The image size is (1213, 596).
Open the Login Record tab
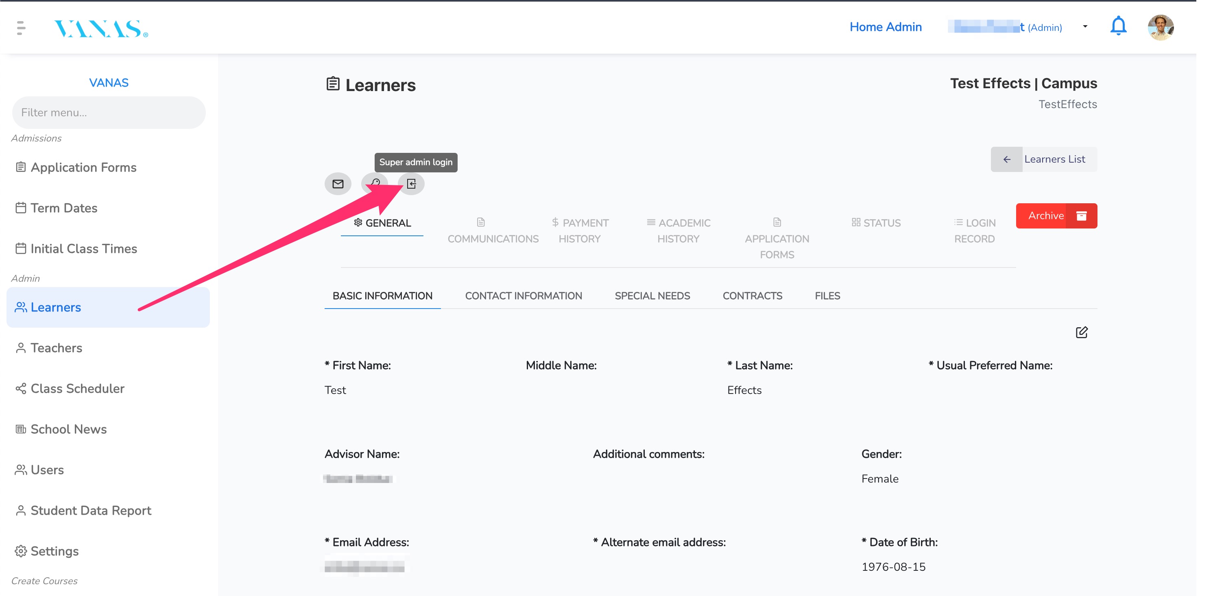click(x=974, y=231)
